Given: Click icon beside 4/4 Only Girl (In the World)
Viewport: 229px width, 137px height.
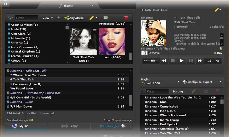Looking at the screenshot, I should 8,97.
